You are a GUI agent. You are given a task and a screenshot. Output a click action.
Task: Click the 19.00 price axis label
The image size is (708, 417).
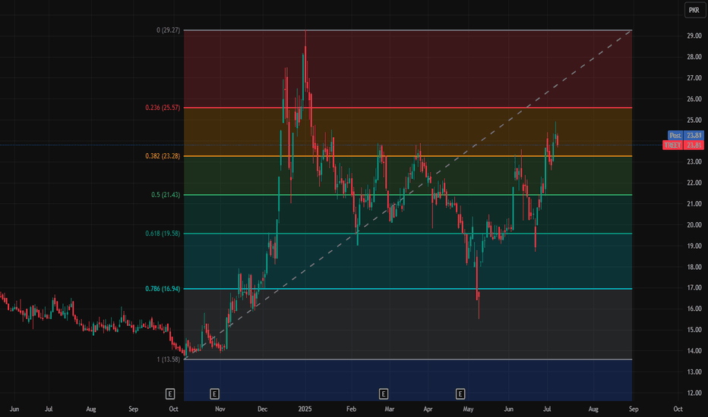[x=694, y=246]
